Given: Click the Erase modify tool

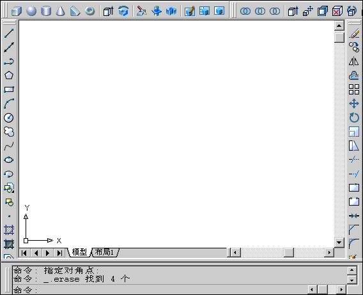Looking at the screenshot, I should pyautogui.click(x=354, y=33).
